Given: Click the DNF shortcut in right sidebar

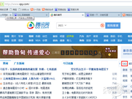Looking at the screenshot, I should pos(125,87).
